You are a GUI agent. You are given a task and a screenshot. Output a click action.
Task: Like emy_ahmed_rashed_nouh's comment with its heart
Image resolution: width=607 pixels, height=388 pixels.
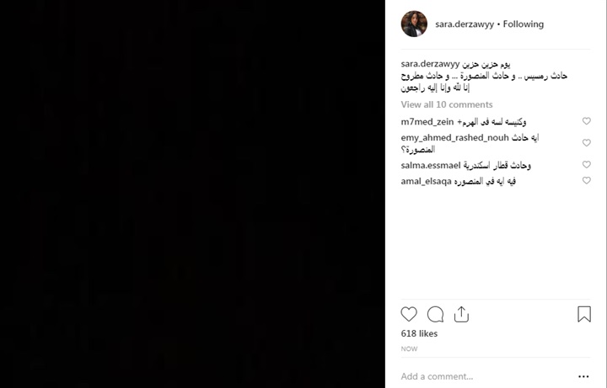coord(587,142)
